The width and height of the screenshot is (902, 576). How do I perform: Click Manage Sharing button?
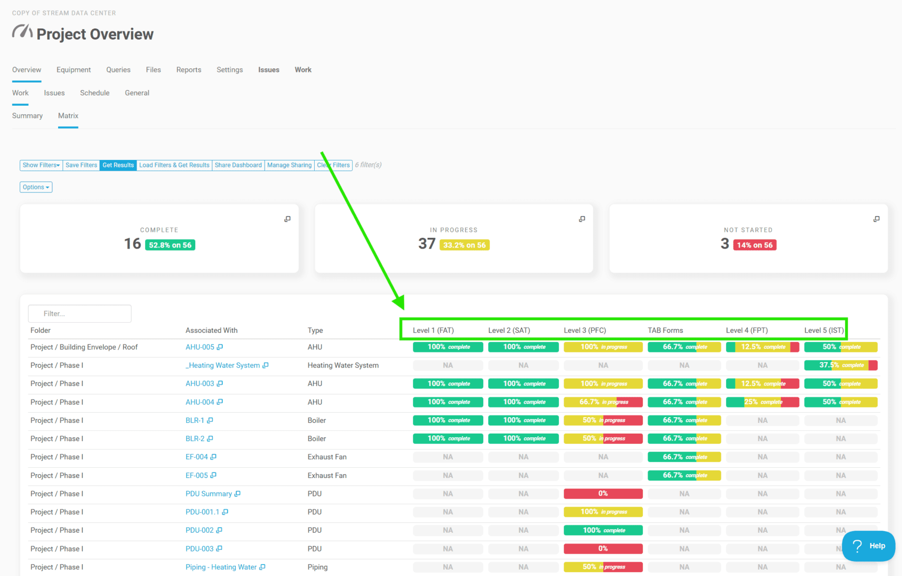pos(290,165)
